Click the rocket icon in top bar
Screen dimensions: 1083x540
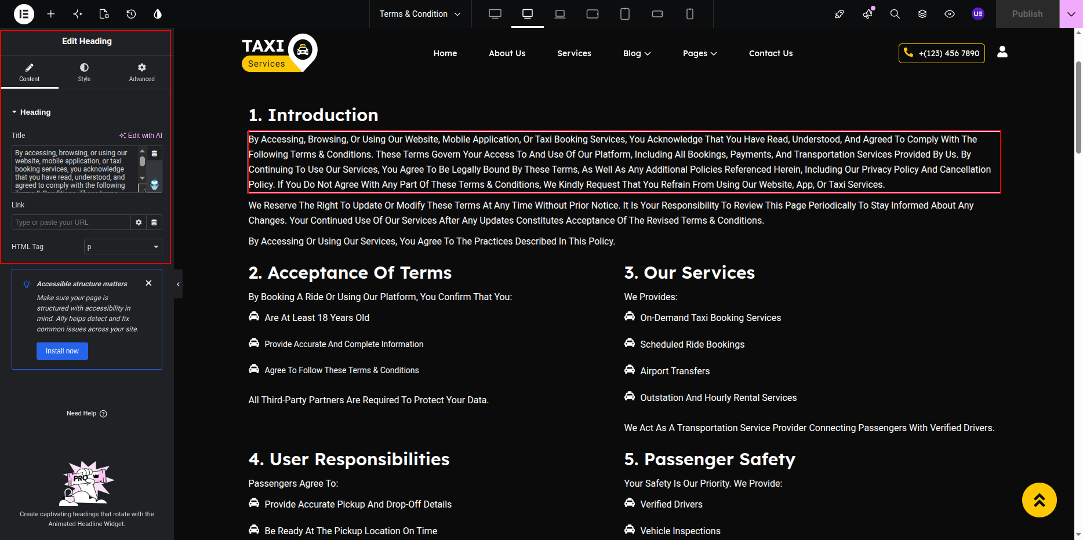pos(839,14)
